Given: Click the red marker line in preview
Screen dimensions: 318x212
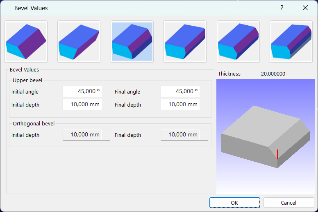Looking at the screenshot, I should click(x=277, y=154).
